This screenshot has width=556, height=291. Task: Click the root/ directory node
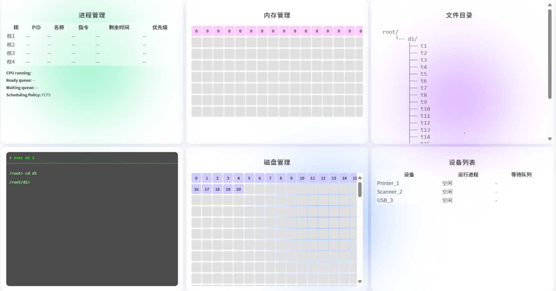click(x=391, y=32)
